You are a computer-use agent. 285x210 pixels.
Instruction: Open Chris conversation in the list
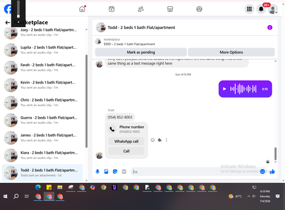pos(42,103)
